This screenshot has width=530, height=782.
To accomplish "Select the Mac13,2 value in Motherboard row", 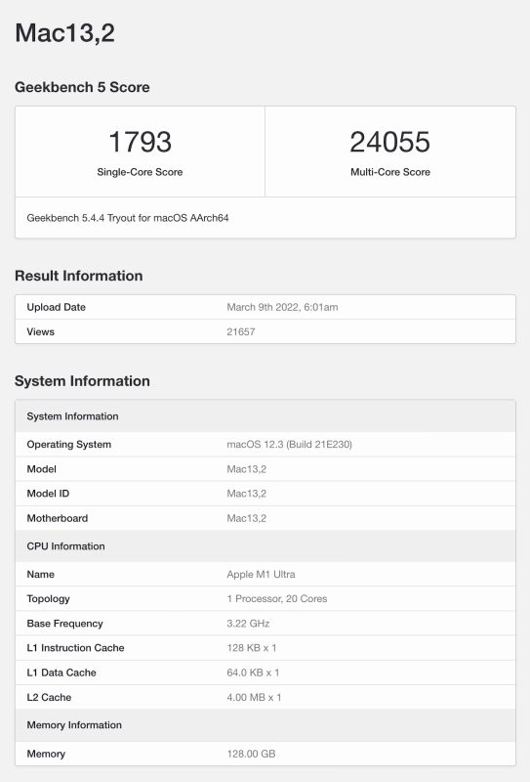I will 247,519.
